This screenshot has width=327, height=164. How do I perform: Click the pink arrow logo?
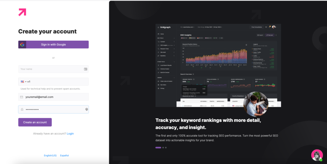pyautogui.click(x=22, y=12)
